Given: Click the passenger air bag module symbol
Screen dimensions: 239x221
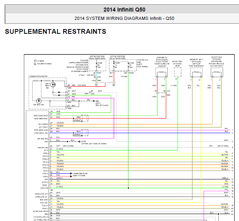Looking at the screenshot, I should (x=217, y=72).
